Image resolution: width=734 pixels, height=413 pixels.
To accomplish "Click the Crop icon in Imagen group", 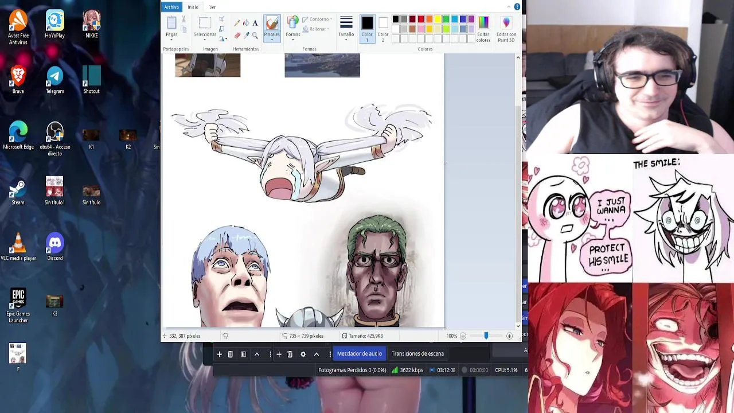I will (x=221, y=20).
